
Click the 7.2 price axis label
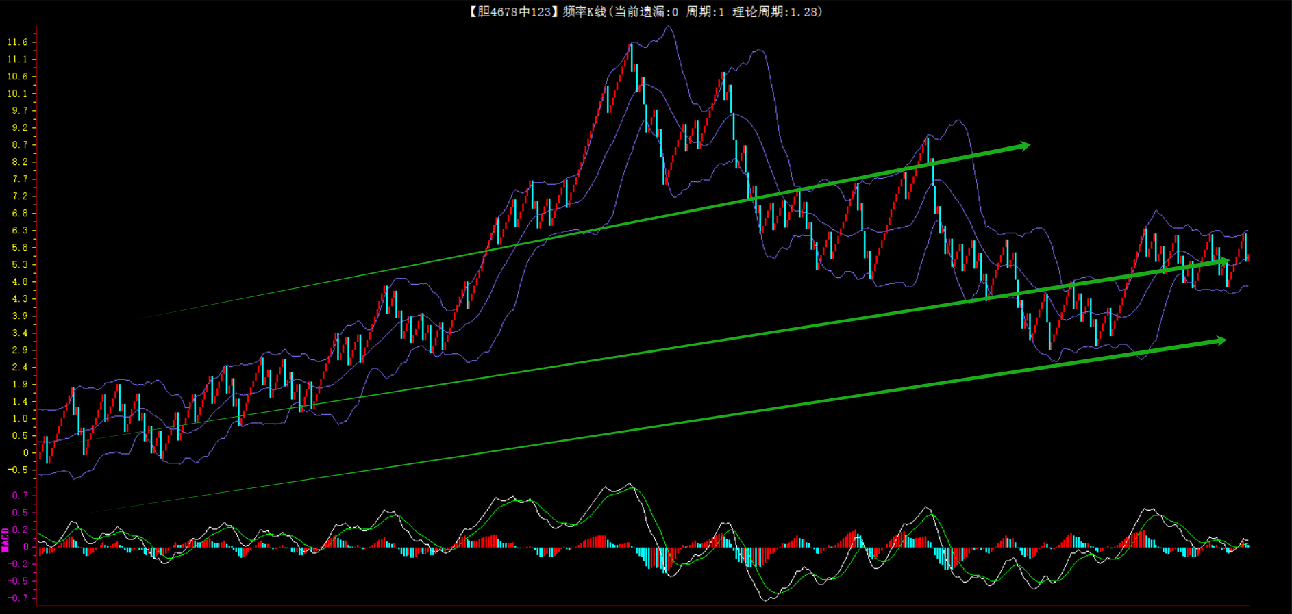point(20,196)
